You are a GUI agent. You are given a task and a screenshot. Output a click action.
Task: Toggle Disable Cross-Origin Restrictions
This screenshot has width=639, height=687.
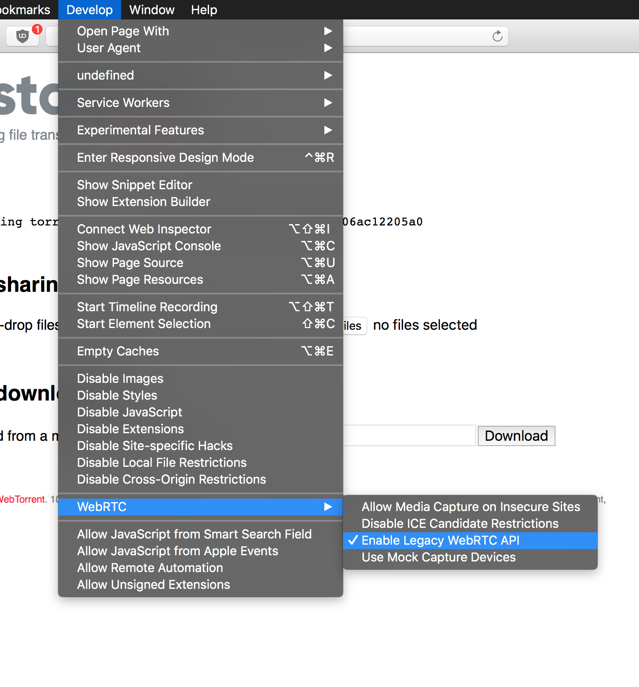click(x=201, y=479)
